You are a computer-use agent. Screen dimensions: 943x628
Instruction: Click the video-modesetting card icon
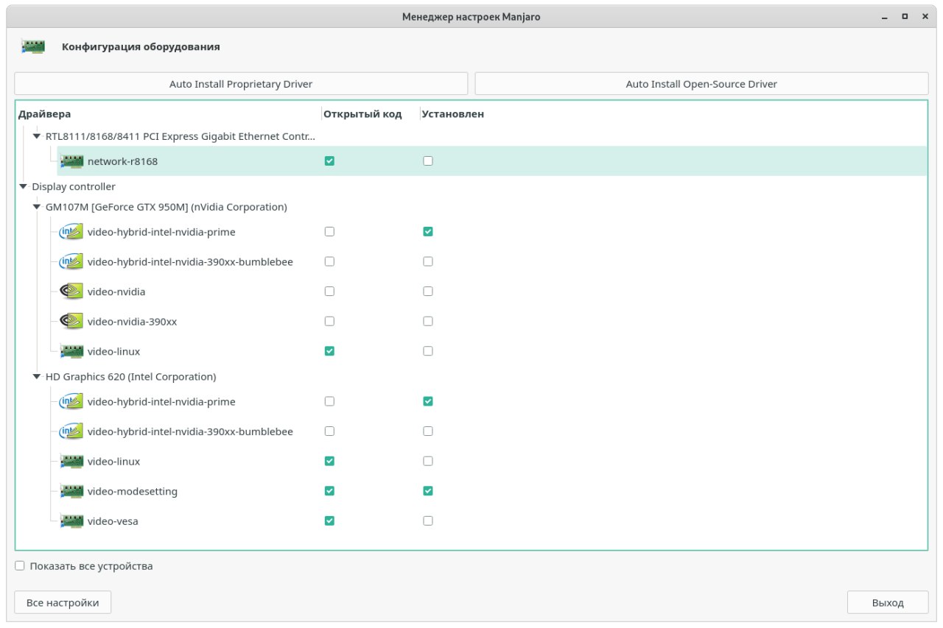click(x=71, y=491)
